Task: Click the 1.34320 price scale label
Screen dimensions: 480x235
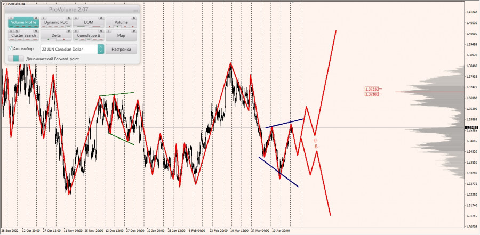Action: tap(473, 151)
